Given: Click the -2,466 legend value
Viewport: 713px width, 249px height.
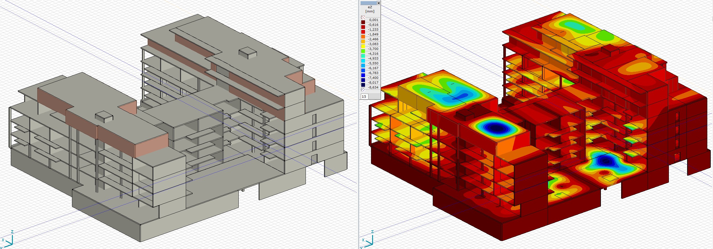Looking at the screenshot, I should coord(373,39).
